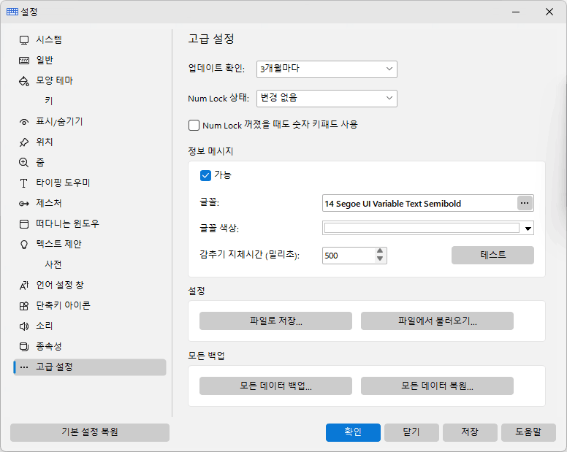Click the 시스템 monitor icon in sidebar
The height and width of the screenshot is (452, 567).
pyautogui.click(x=24, y=39)
